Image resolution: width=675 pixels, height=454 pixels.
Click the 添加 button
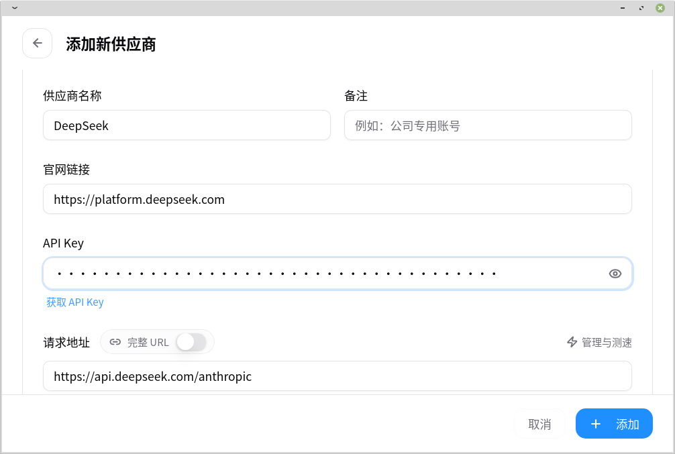click(x=614, y=424)
